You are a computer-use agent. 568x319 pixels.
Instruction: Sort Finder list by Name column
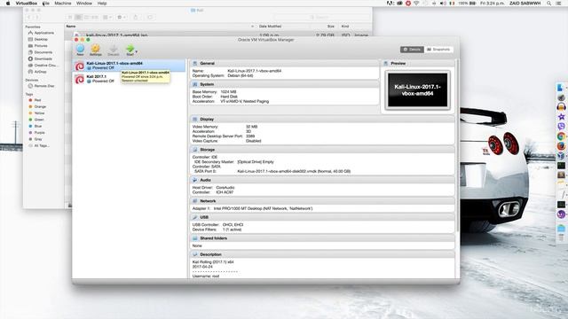[x=160, y=27]
